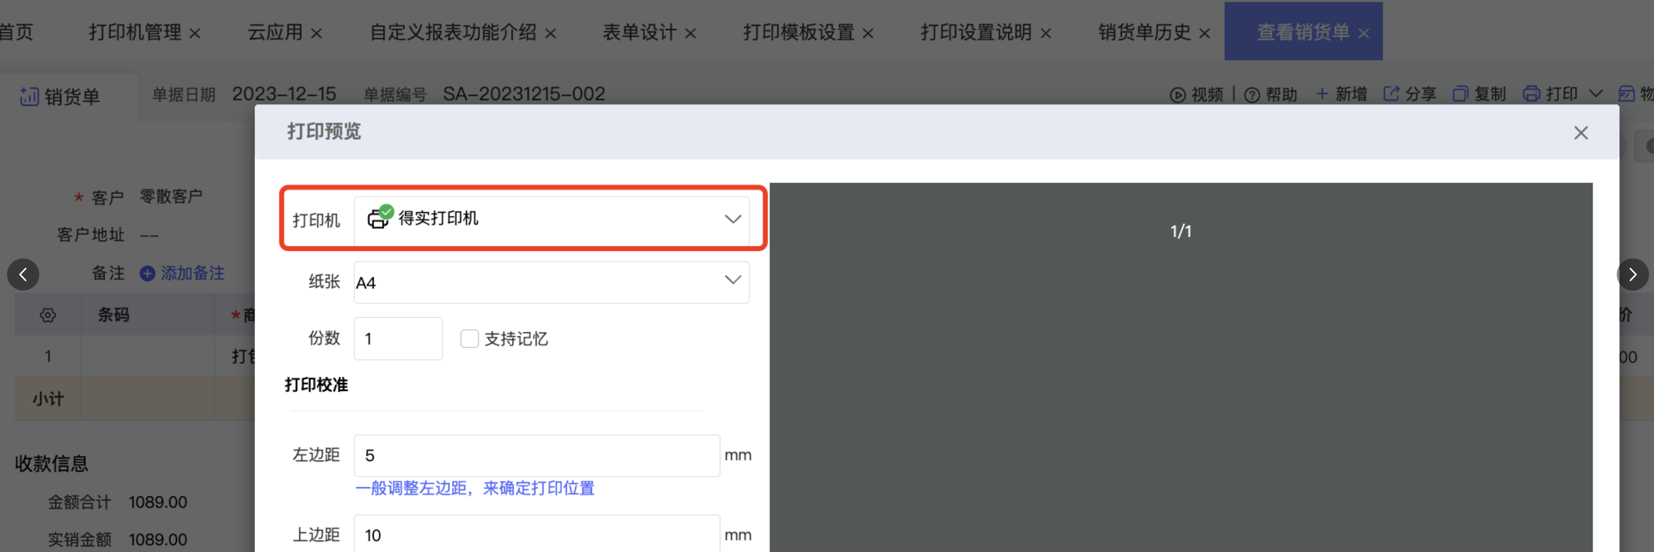
Task: Open the 打印机 selection dropdown
Action: (551, 220)
